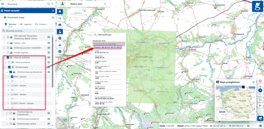
Task: Toggle the identify pointer tool
Action: pos(60,32)
